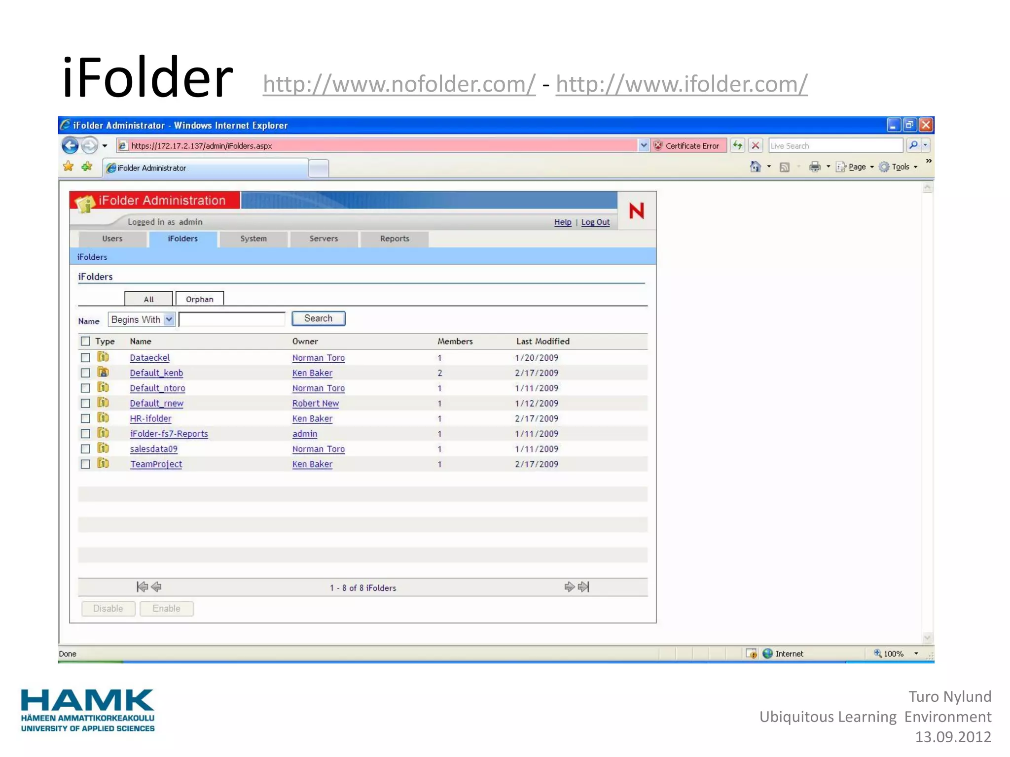Check the Dataeckel row checkbox
This screenshot has height=757, width=1010.
click(85, 357)
